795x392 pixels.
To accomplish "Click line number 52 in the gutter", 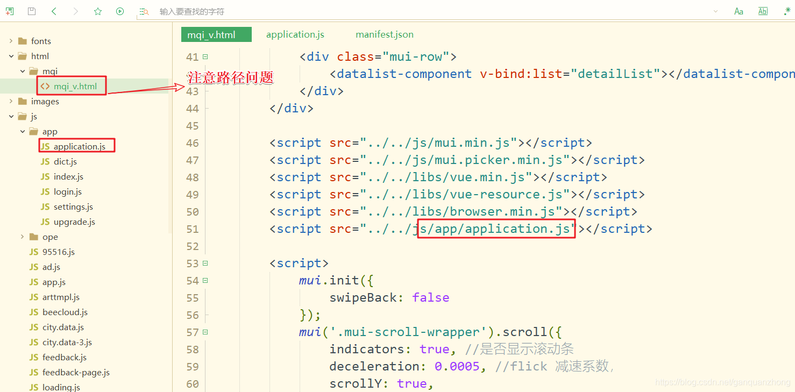I will [x=192, y=246].
